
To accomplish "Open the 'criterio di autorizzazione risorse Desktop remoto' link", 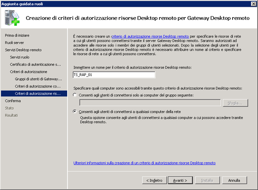I will point(150,36).
